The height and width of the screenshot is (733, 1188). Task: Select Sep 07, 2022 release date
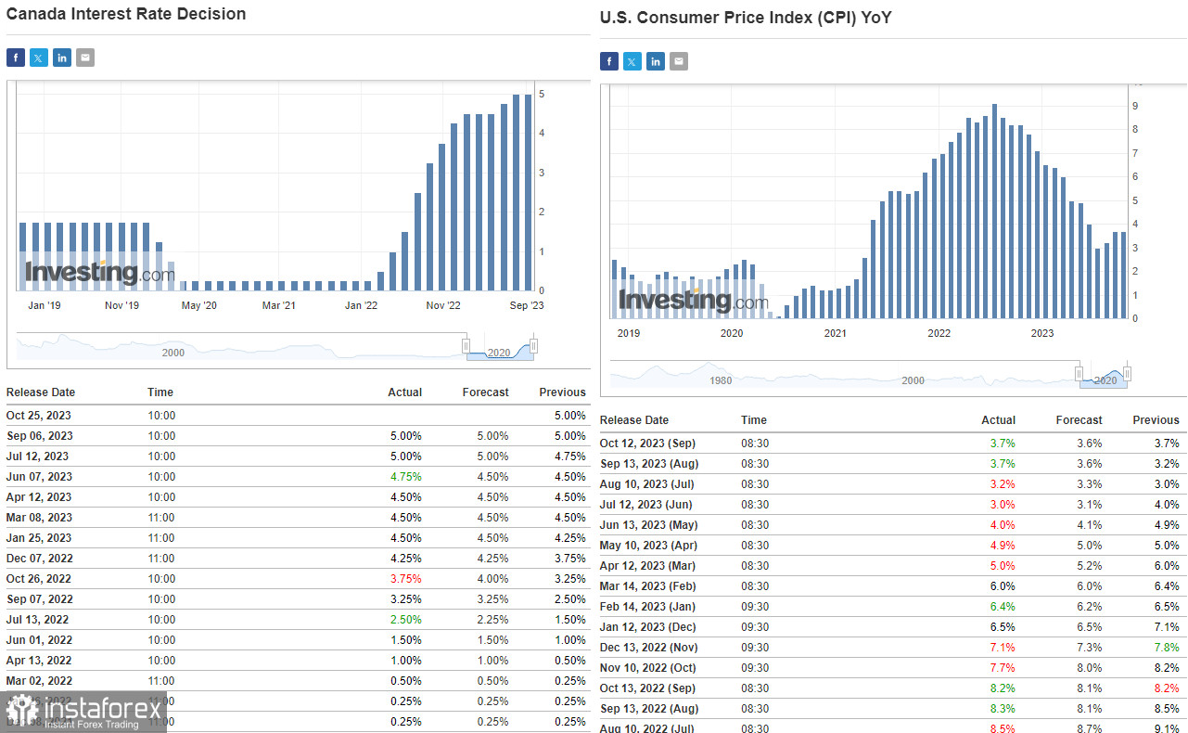39,599
